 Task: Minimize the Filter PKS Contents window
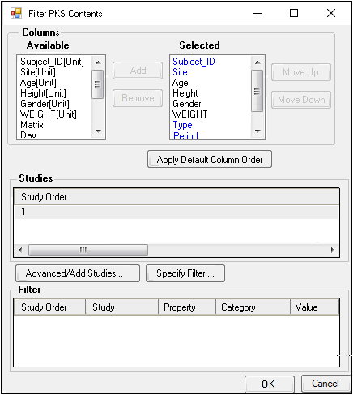point(257,13)
